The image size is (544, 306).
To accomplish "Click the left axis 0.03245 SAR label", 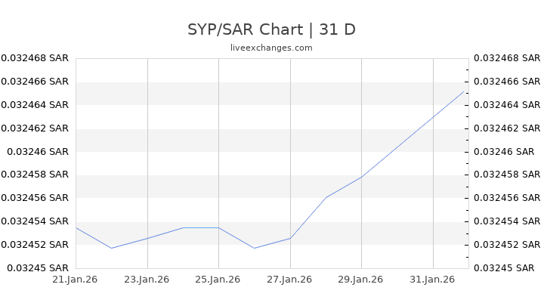I will click(x=38, y=267).
